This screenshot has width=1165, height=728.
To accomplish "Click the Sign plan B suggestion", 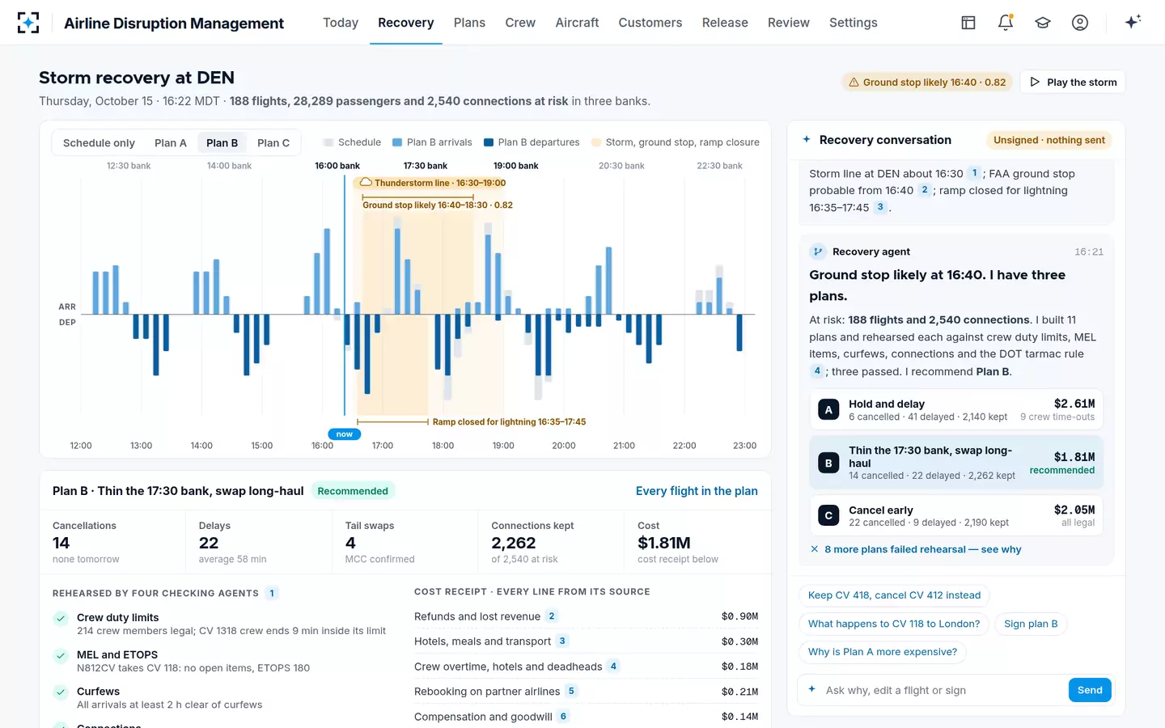I will point(1031,624).
